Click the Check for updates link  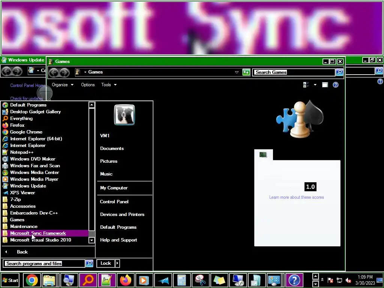click(x=27, y=99)
